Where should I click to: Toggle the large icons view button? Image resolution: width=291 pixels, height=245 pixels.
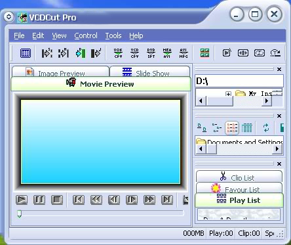pos(202,128)
